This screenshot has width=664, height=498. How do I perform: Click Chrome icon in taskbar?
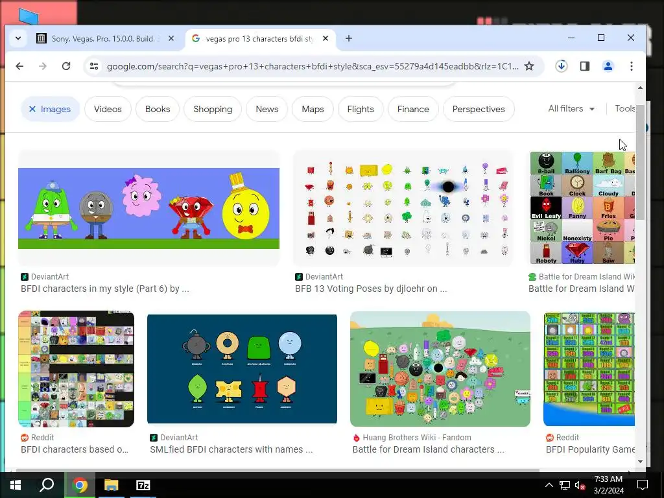(x=80, y=485)
